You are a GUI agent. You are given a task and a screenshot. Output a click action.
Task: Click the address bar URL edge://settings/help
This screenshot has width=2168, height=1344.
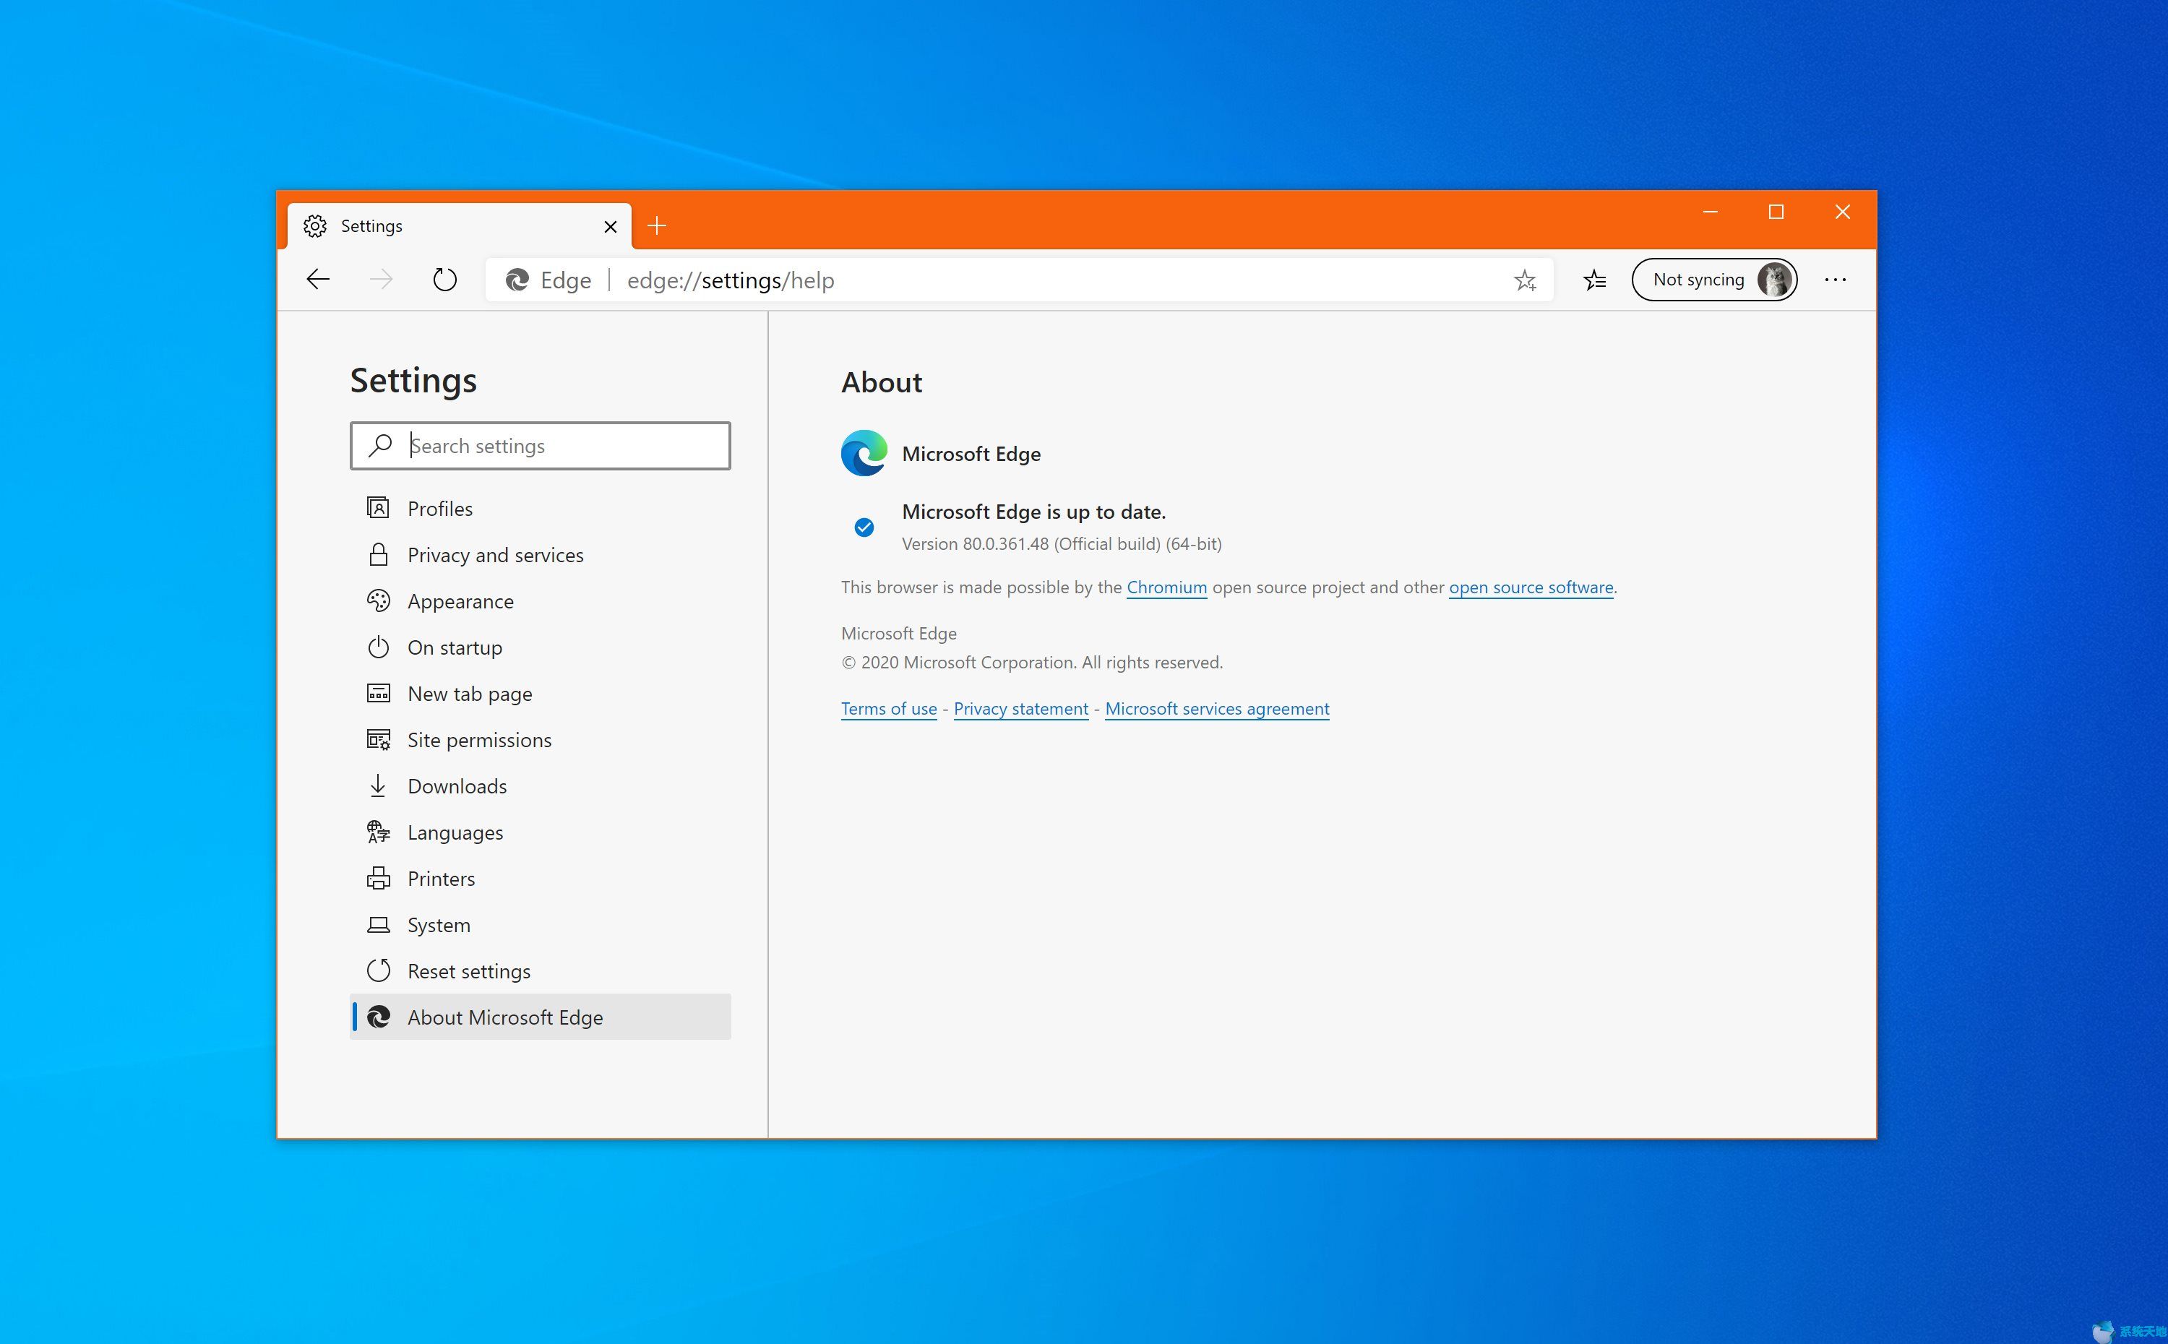(731, 281)
